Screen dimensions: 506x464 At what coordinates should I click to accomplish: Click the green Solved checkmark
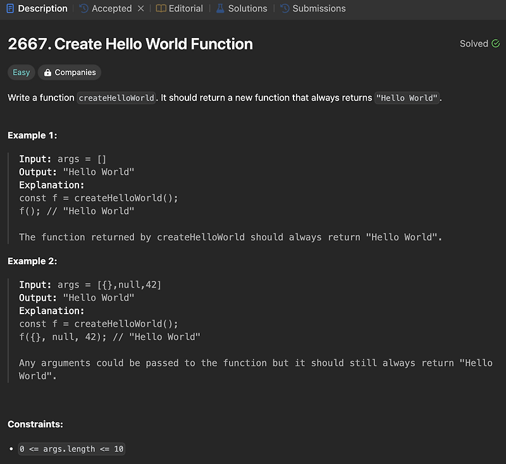click(494, 44)
